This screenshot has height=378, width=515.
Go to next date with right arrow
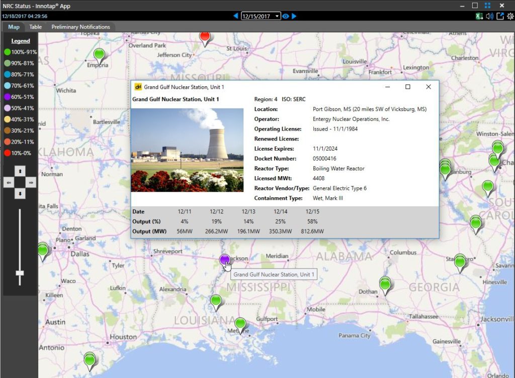(x=294, y=16)
